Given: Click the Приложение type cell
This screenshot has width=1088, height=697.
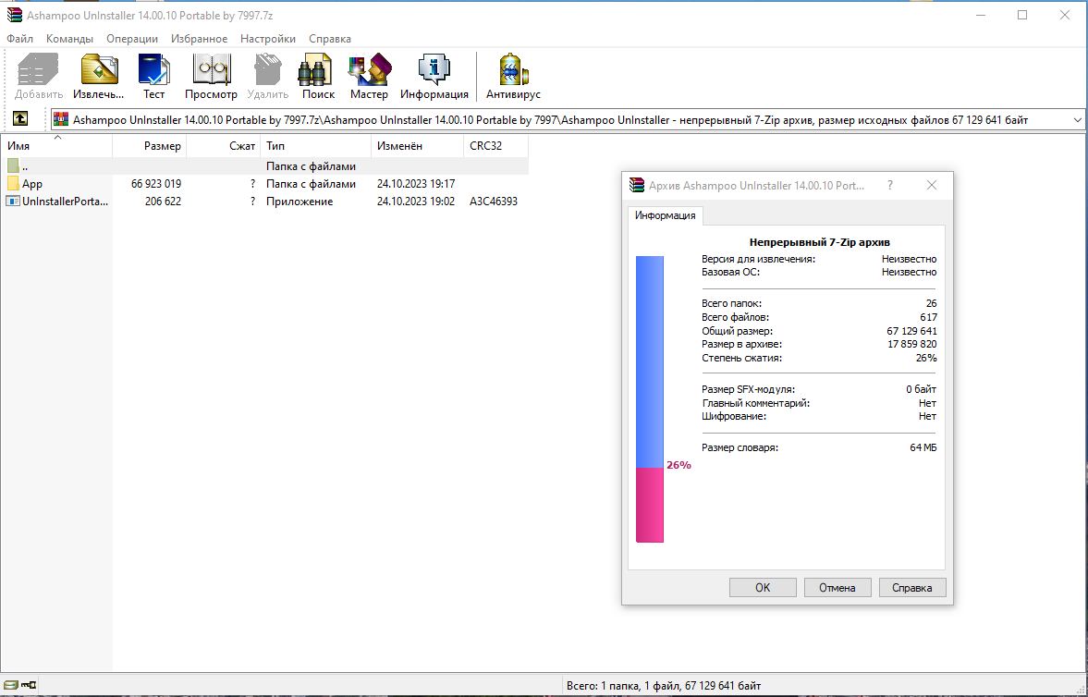Looking at the screenshot, I should tap(300, 202).
